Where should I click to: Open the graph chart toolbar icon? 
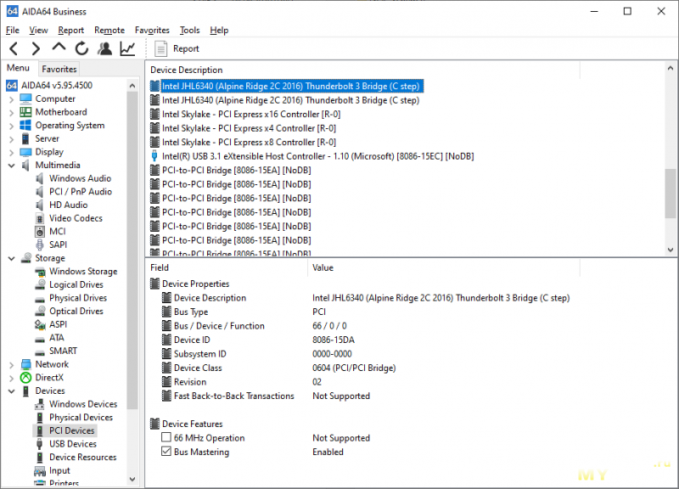coord(127,48)
